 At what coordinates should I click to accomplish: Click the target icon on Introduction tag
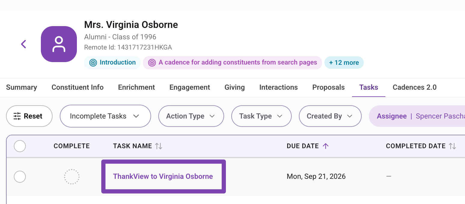coord(93,63)
